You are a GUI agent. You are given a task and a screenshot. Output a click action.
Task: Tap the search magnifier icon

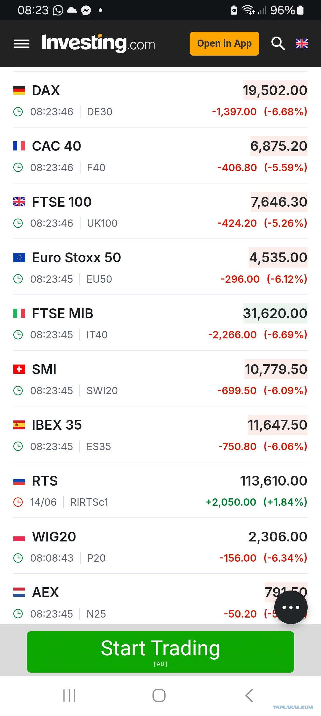[x=278, y=44]
